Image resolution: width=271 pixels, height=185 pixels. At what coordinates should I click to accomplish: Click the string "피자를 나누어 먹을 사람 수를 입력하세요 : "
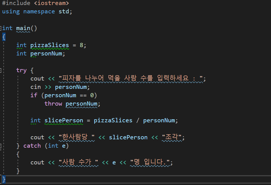[x=131, y=78]
